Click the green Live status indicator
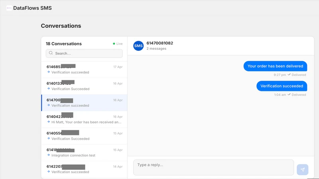The width and height of the screenshot is (319, 179). coord(114,44)
